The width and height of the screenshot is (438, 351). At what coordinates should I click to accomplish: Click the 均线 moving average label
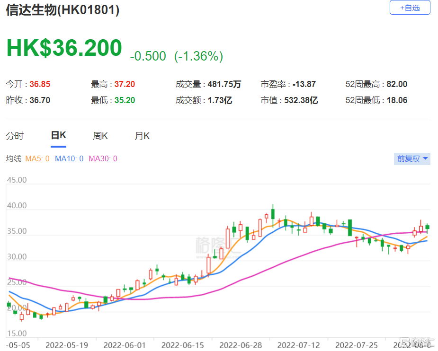[x=13, y=159]
